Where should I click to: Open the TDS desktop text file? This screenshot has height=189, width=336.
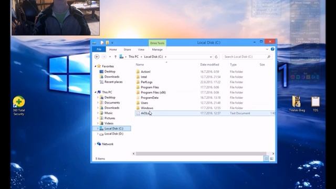tap(316, 104)
